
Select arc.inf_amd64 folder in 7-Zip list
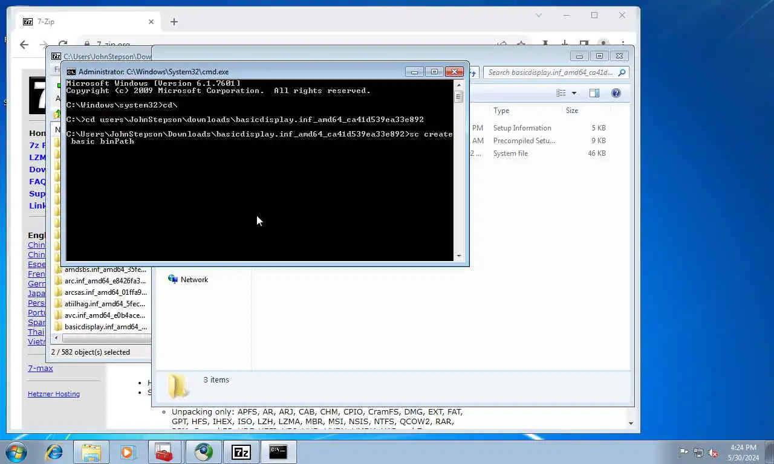[105, 281]
